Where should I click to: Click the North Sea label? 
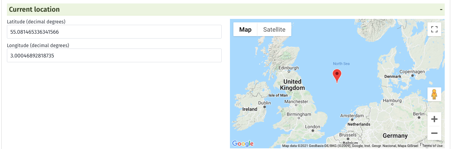point(341,64)
